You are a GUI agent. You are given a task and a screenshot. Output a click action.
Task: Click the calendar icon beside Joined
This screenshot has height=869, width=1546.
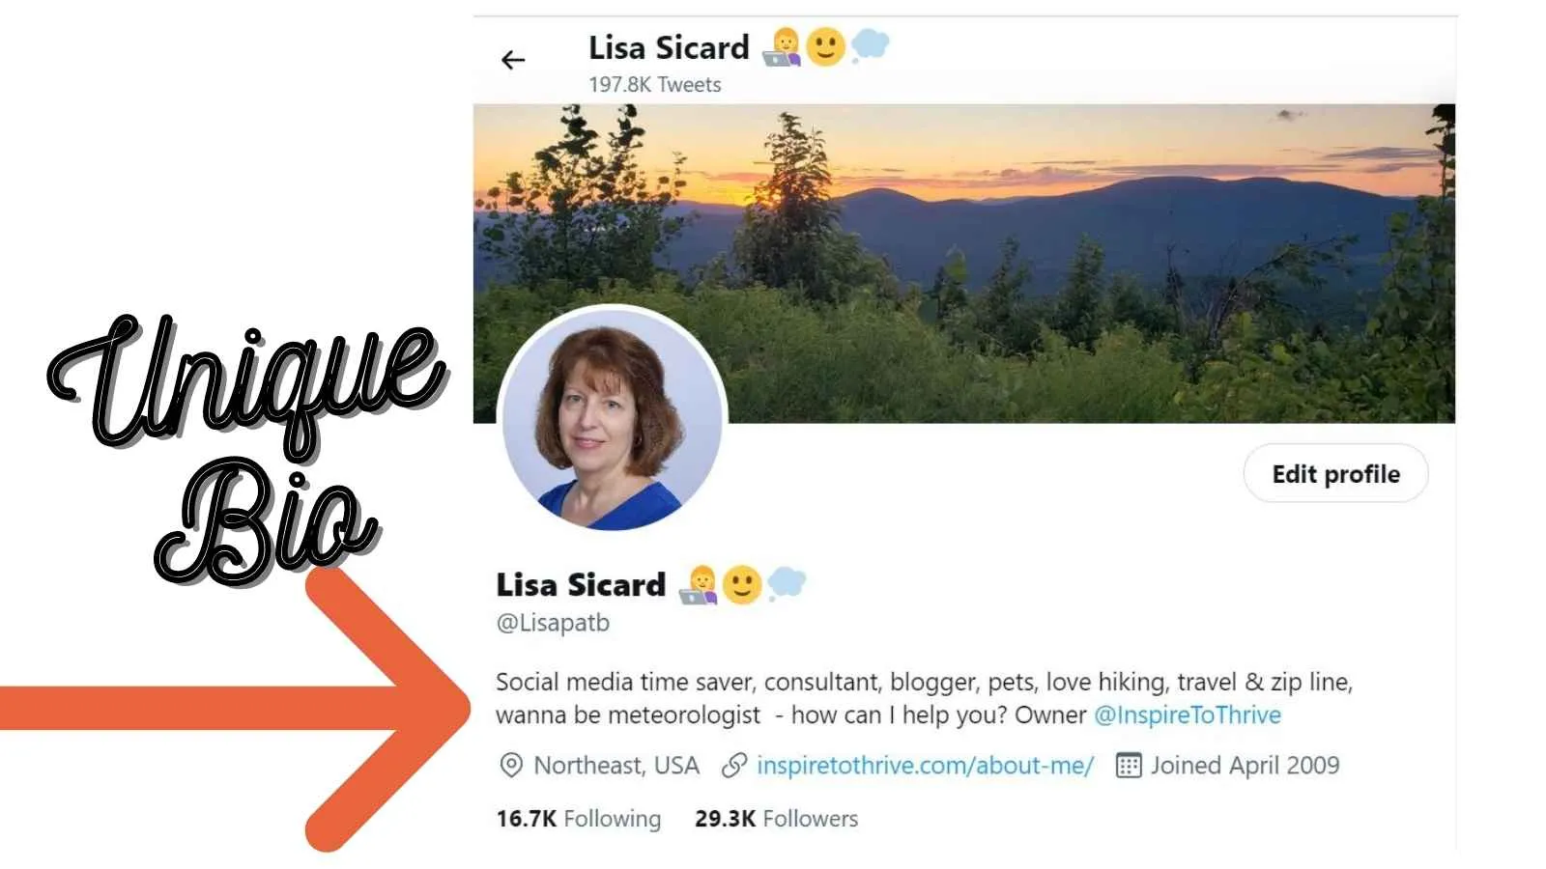click(x=1129, y=766)
